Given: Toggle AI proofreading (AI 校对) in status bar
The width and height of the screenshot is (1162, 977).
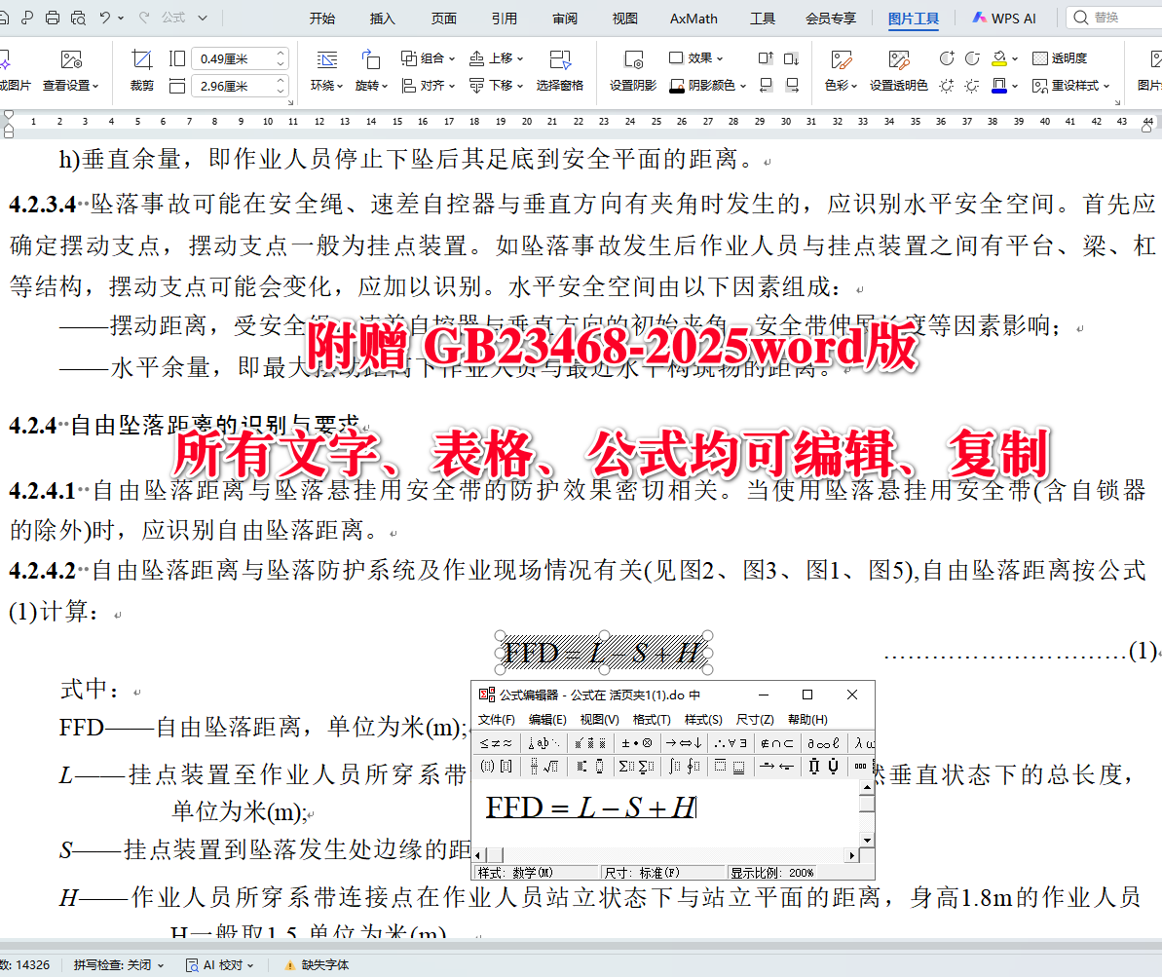Looking at the screenshot, I should point(216,964).
